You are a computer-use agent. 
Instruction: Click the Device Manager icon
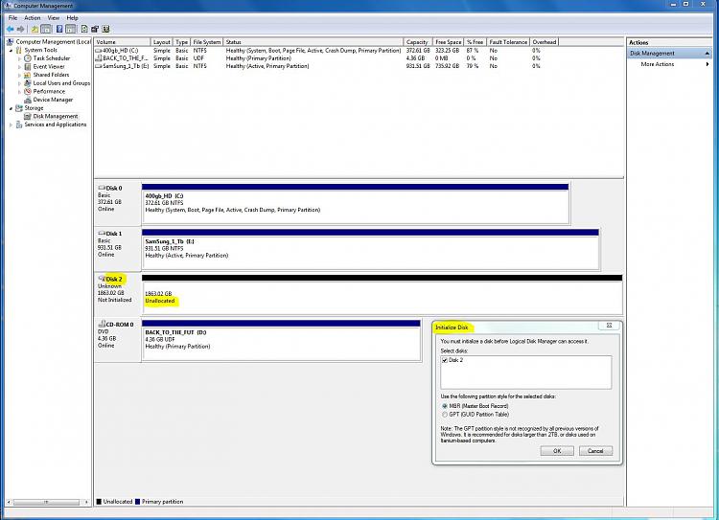28,100
